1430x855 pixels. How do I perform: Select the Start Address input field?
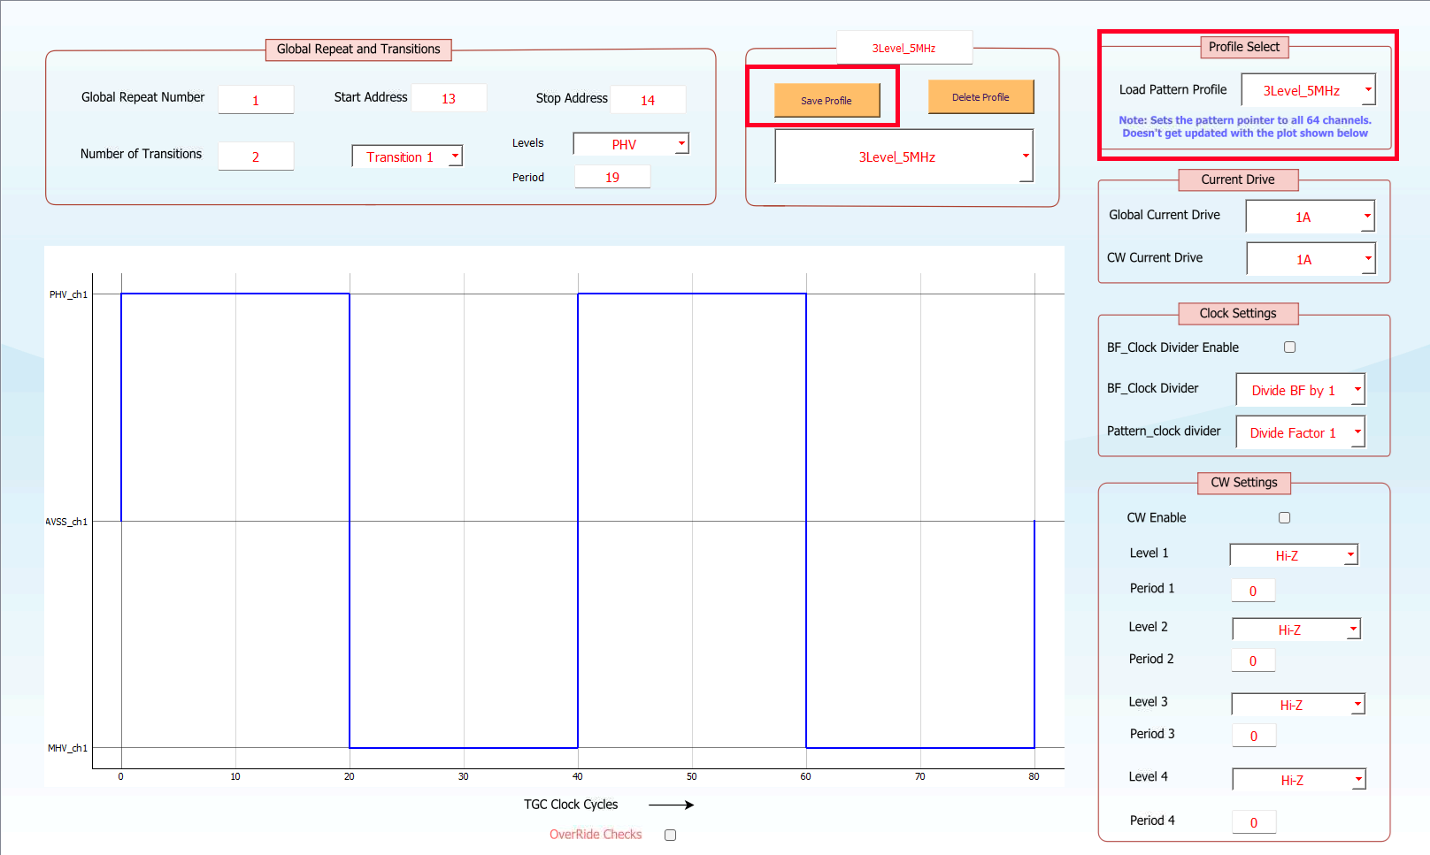(x=449, y=98)
